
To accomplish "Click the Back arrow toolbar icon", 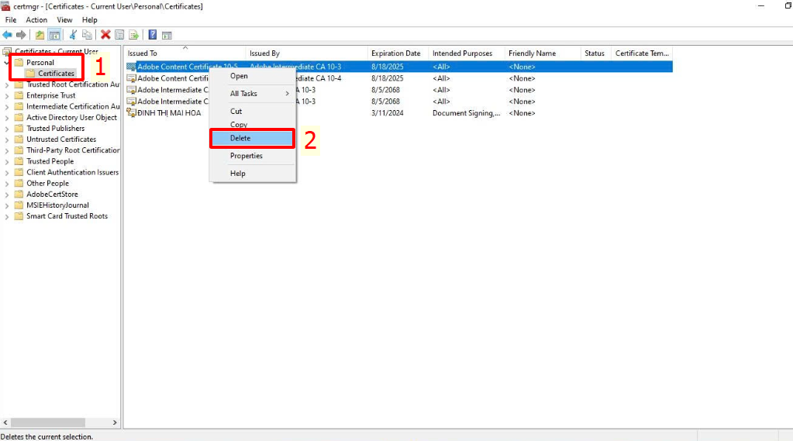I will (7, 35).
